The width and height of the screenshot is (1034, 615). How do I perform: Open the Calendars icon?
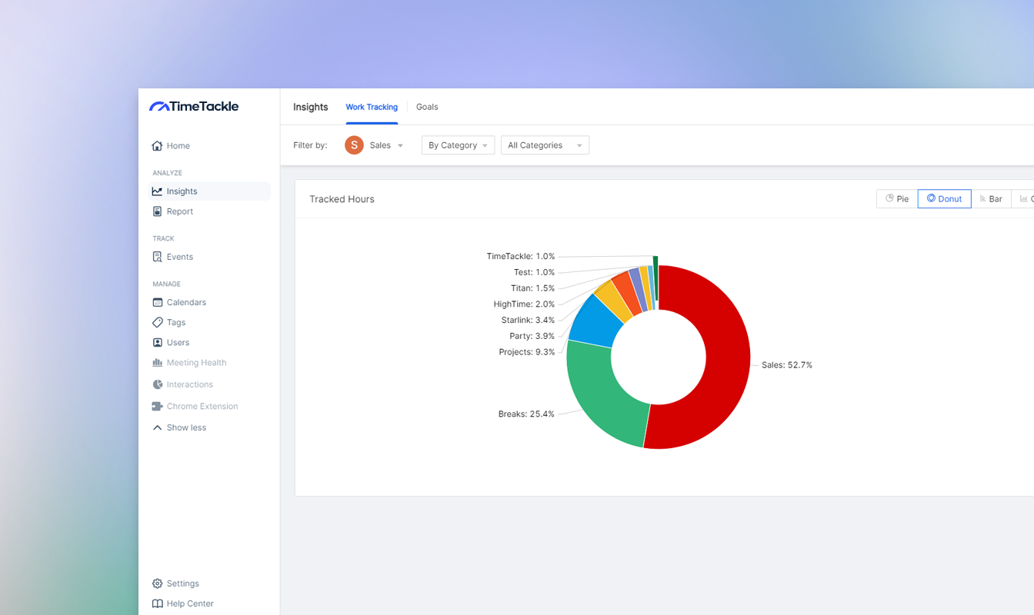pos(157,302)
